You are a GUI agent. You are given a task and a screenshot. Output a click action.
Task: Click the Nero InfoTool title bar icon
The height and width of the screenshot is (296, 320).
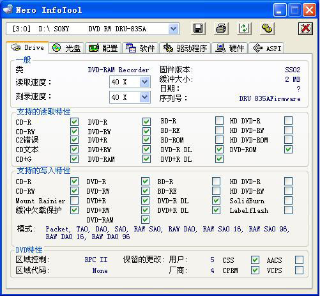coord(8,10)
